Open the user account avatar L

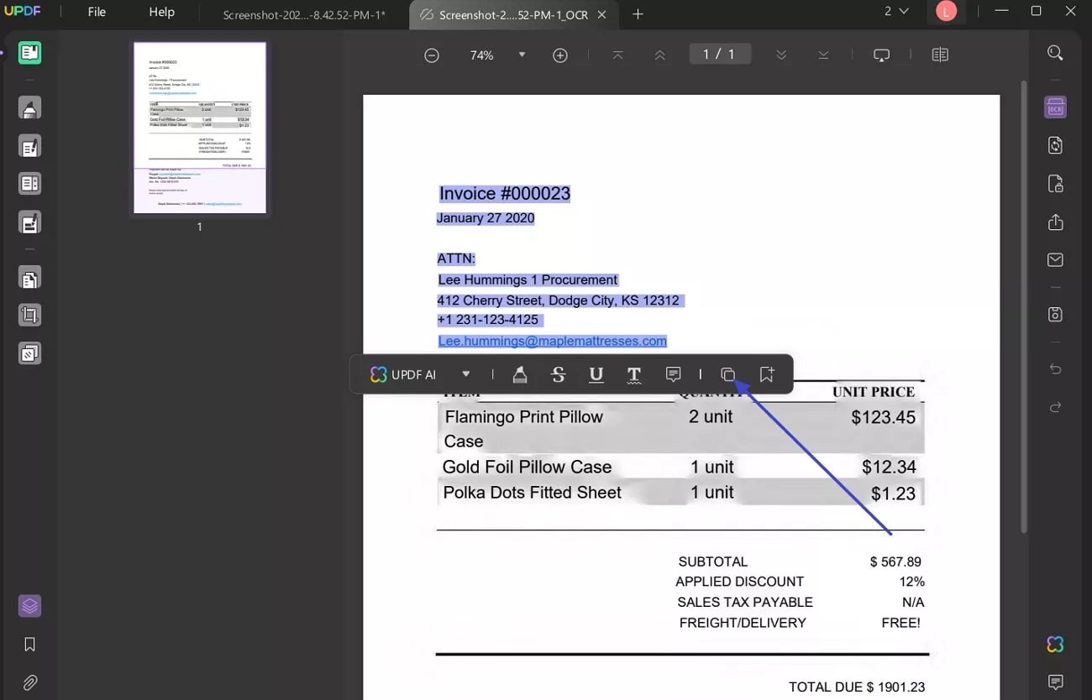tap(947, 11)
